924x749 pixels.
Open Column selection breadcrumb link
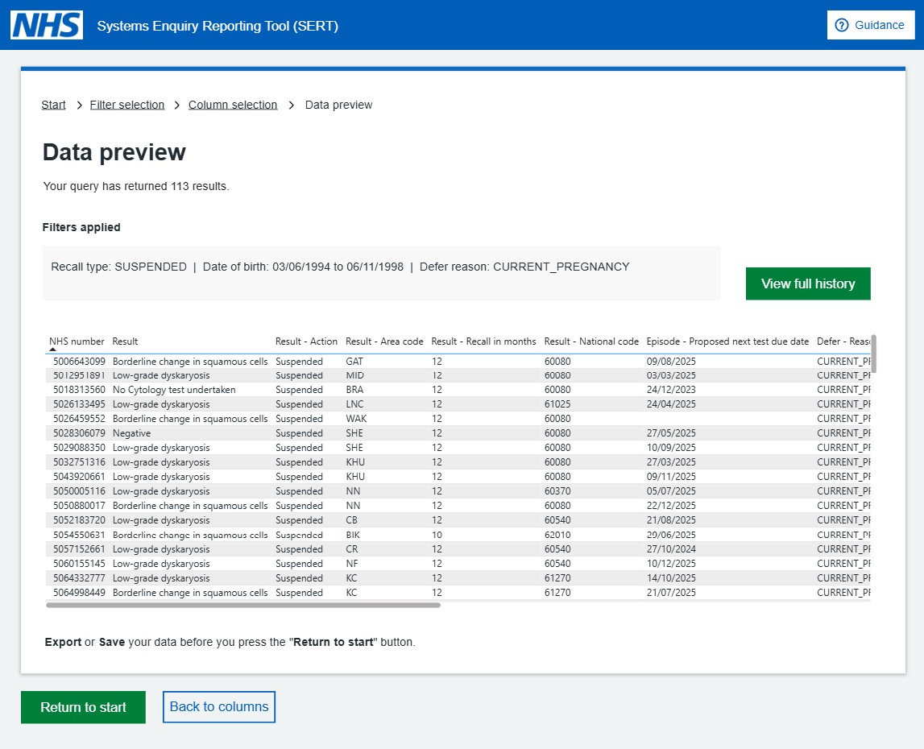pos(233,105)
